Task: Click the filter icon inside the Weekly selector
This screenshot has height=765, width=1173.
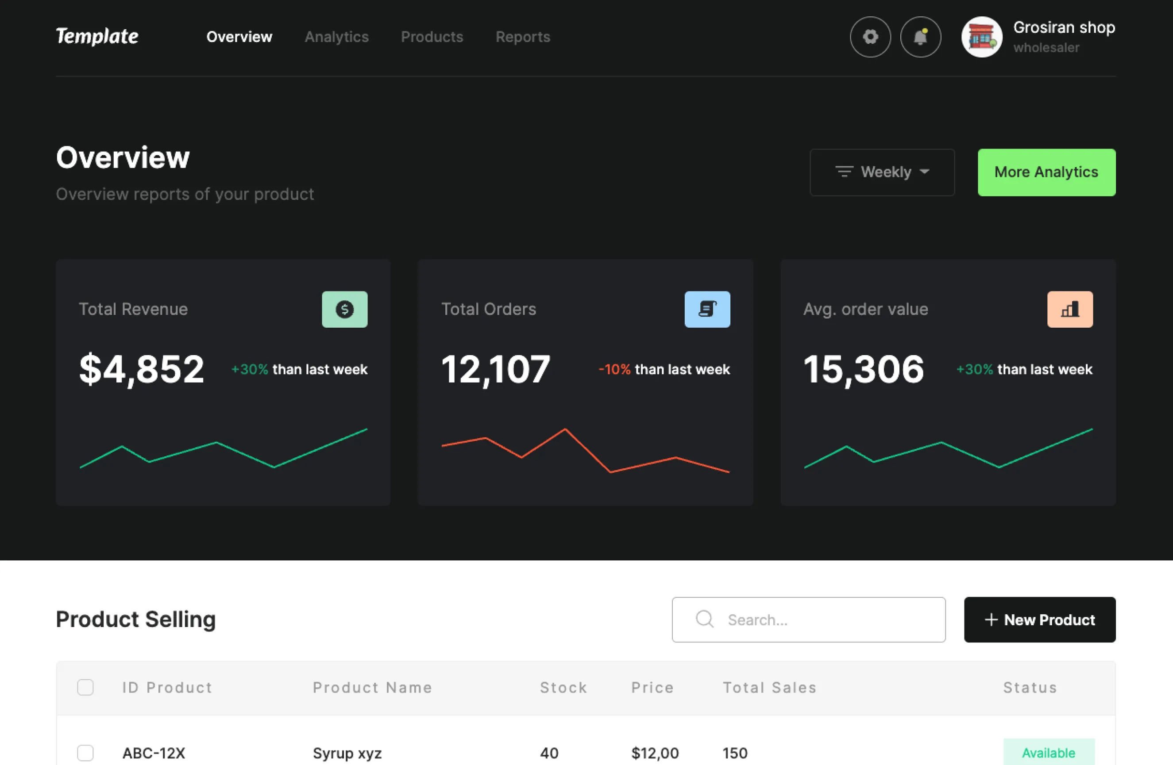Action: coord(844,172)
